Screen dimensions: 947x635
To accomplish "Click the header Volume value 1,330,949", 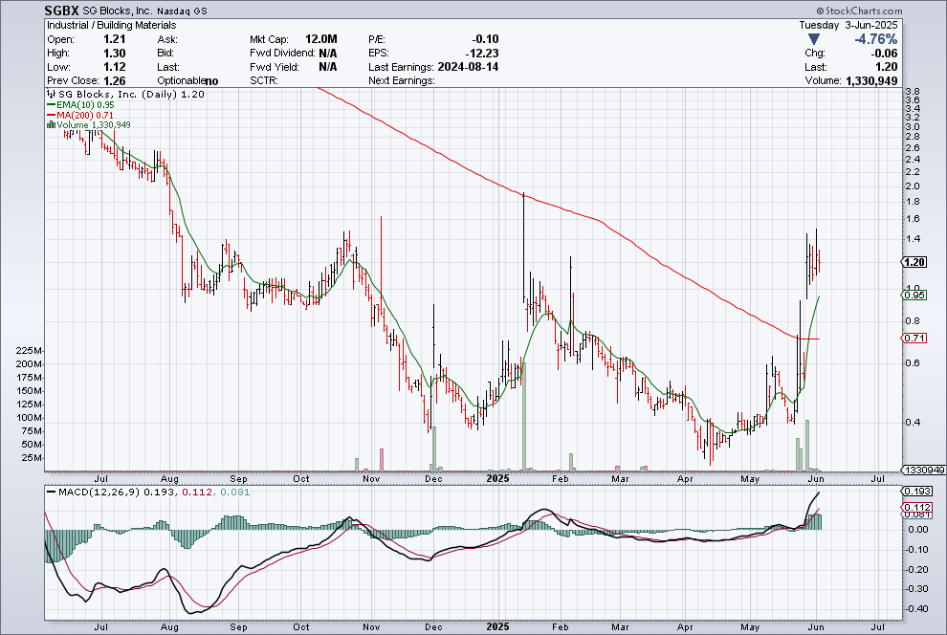I will pyautogui.click(x=871, y=81).
